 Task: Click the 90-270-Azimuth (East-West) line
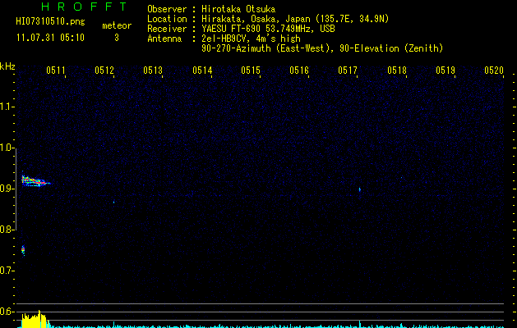click(322, 48)
